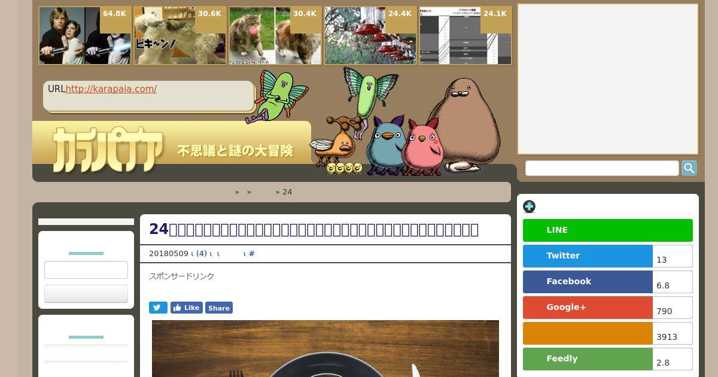
Task: Click the small Twitter bird icon under the article
Action: [159, 308]
